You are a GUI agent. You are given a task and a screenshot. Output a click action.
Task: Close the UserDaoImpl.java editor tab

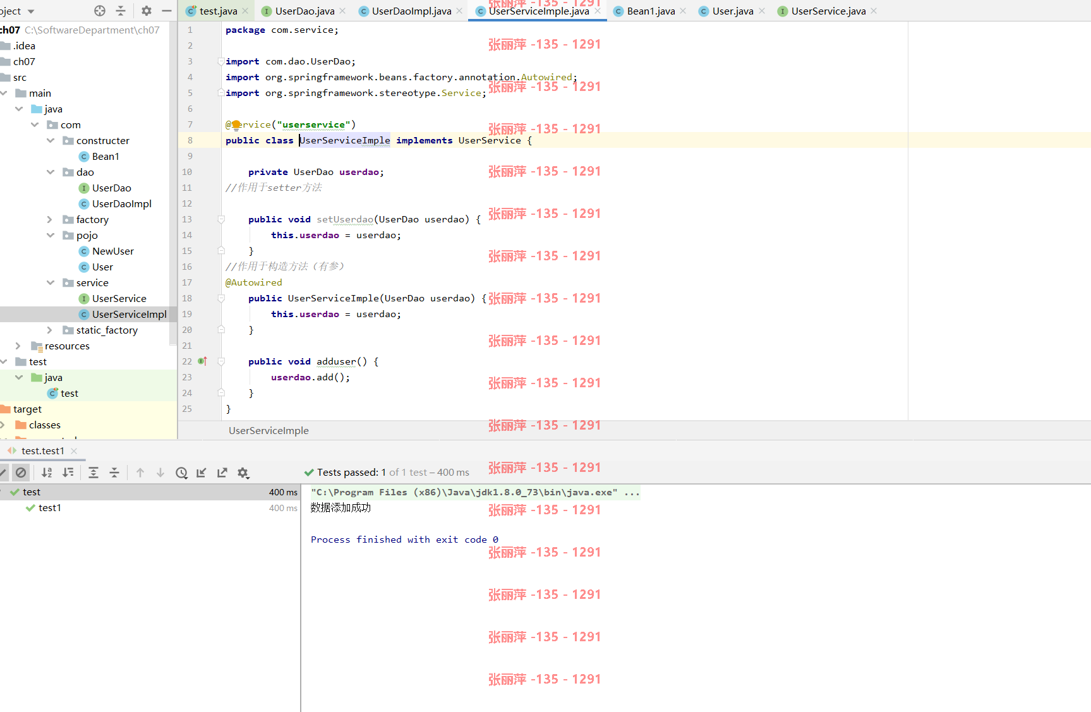click(x=459, y=11)
